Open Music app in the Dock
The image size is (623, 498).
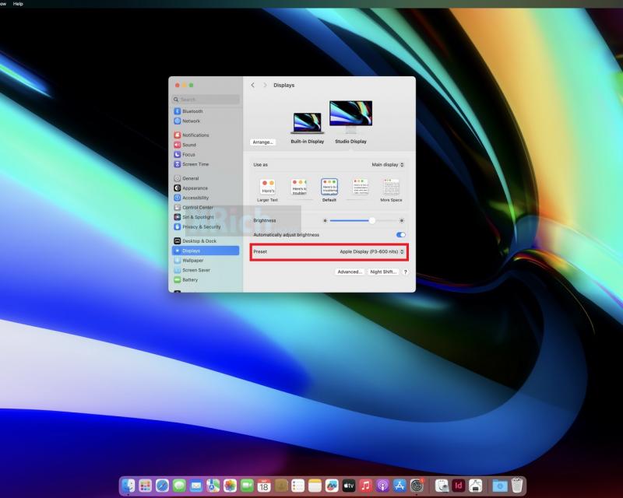point(366,486)
